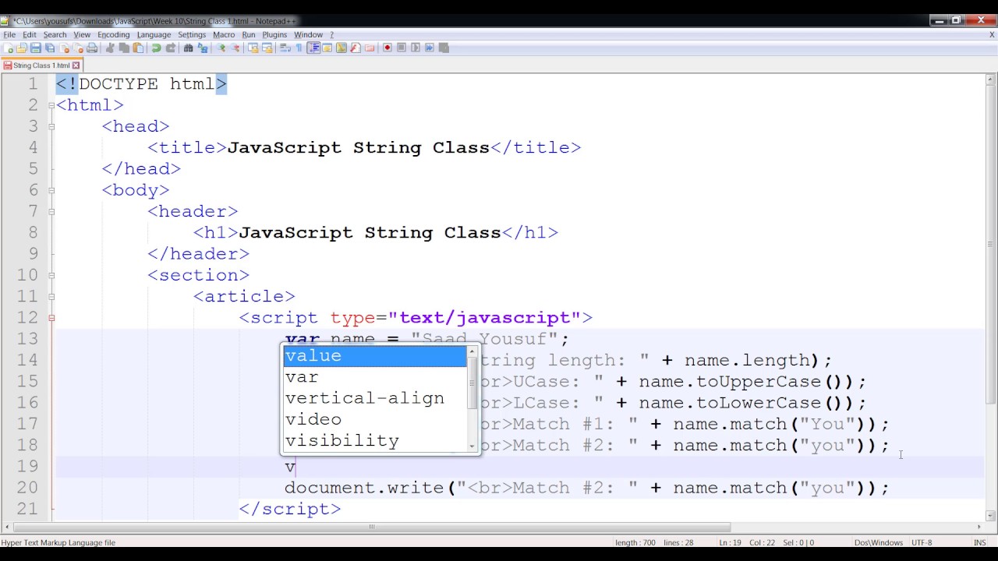Screen dimensions: 998x561
Task: Toggle the Indent guide toolbar button
Action: (313, 48)
